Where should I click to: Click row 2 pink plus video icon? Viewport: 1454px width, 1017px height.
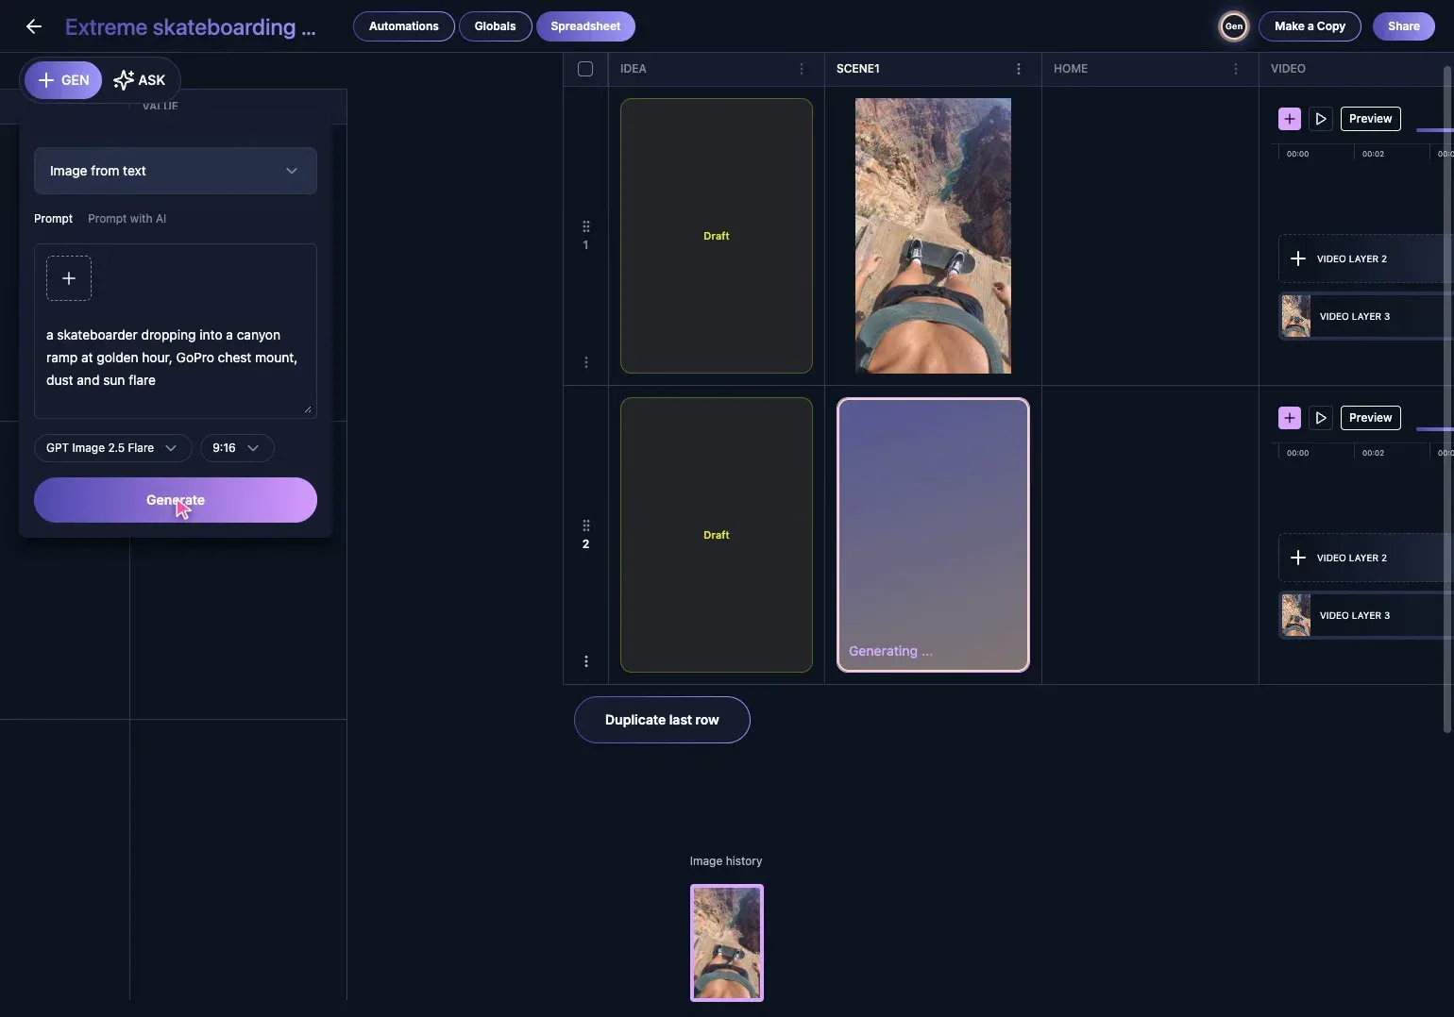[x=1290, y=418]
